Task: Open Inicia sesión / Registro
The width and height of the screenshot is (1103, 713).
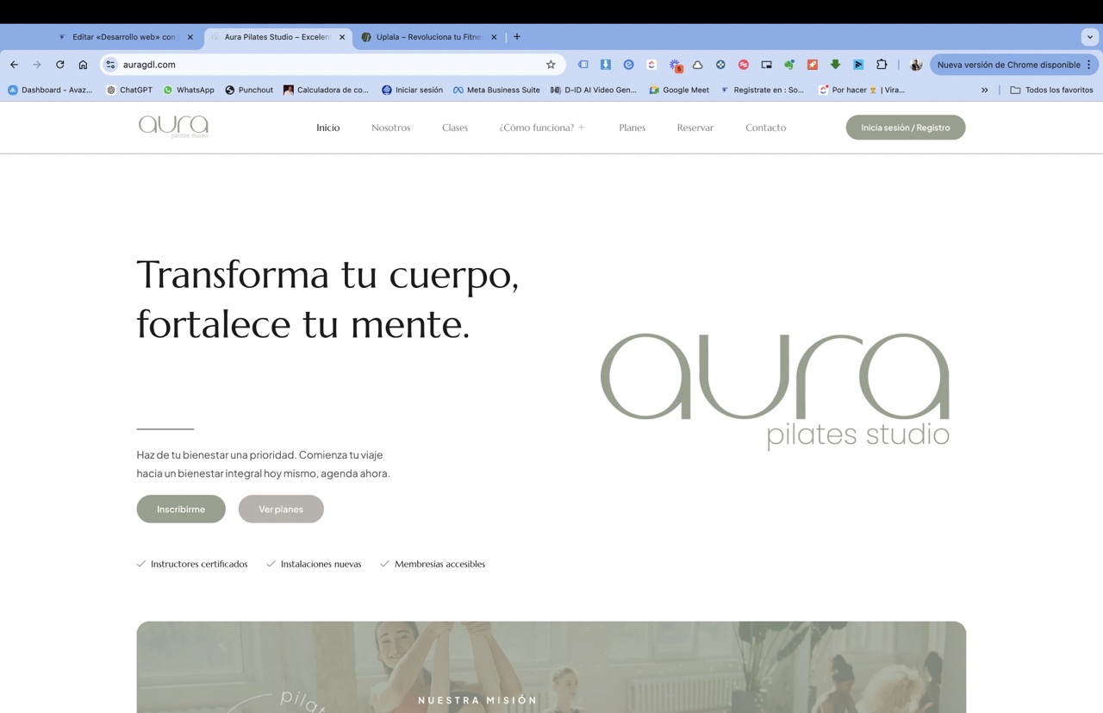Action: 905,127
